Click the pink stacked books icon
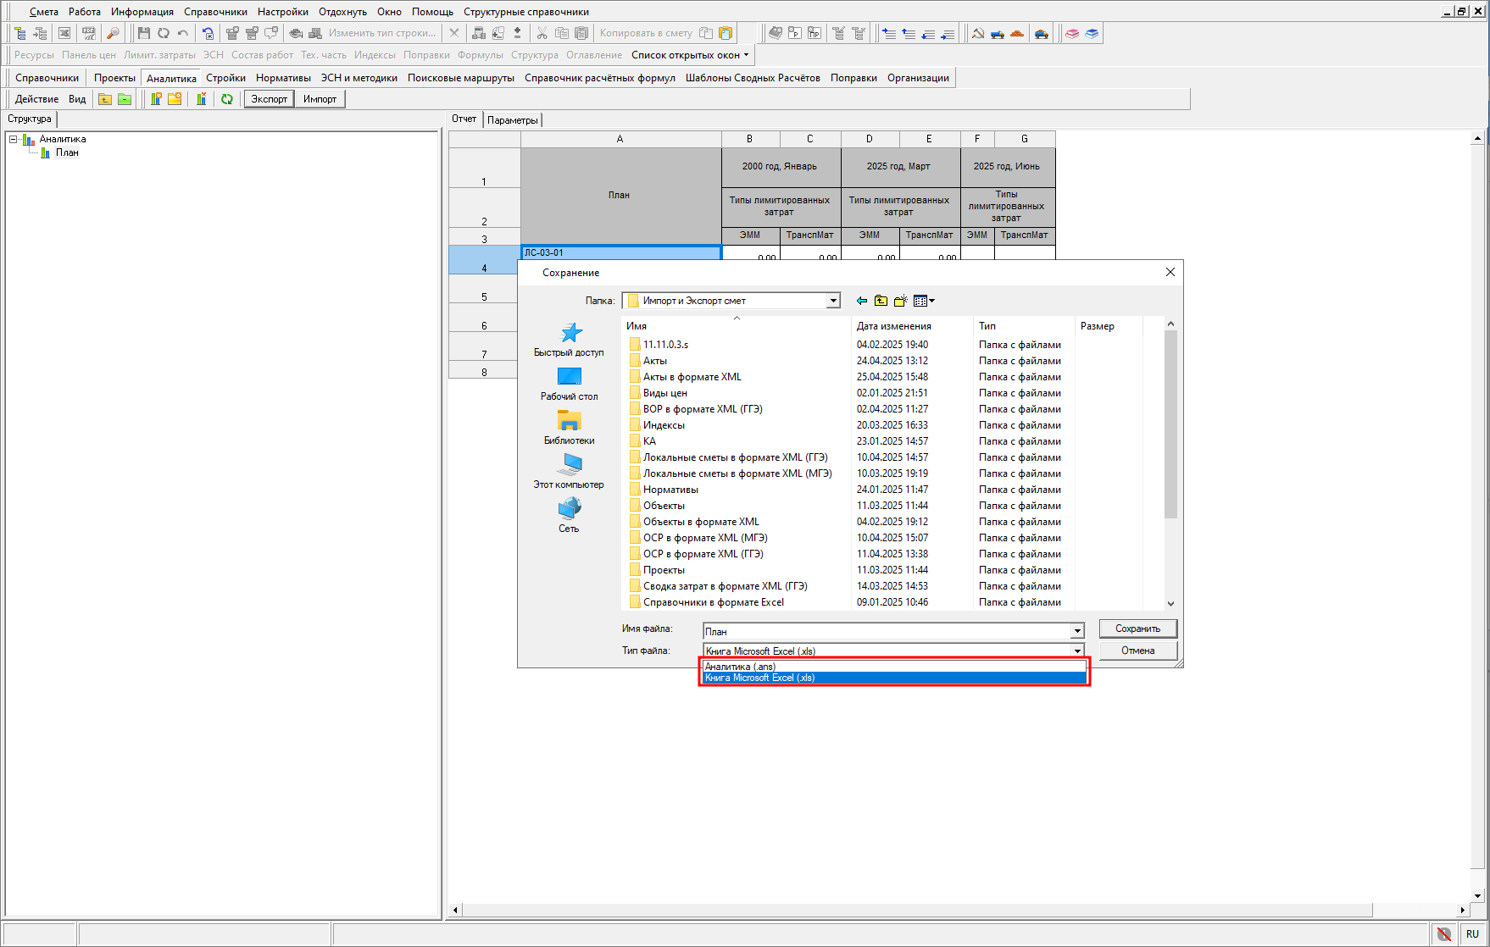The width and height of the screenshot is (1490, 947). tap(1072, 33)
